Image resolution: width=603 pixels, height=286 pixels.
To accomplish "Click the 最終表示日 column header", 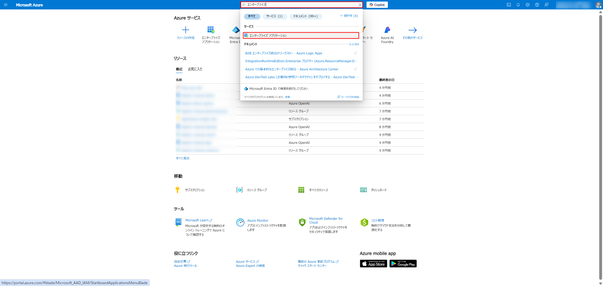I will [x=387, y=80].
